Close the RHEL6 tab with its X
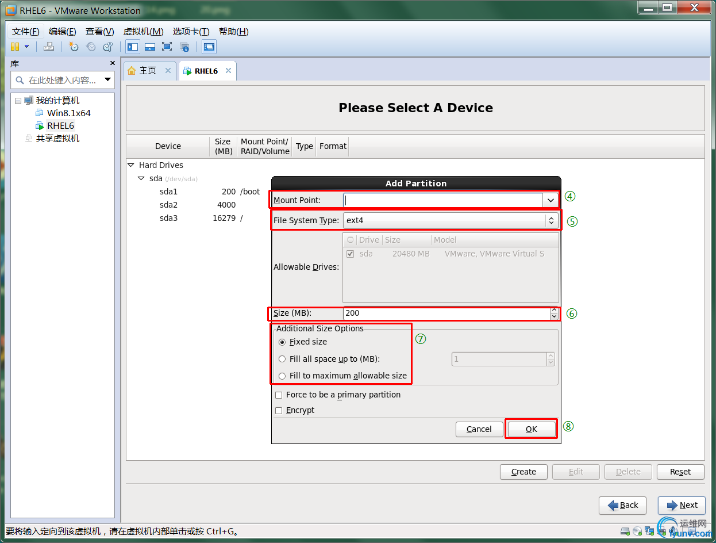The width and height of the screenshot is (716, 543). click(228, 70)
